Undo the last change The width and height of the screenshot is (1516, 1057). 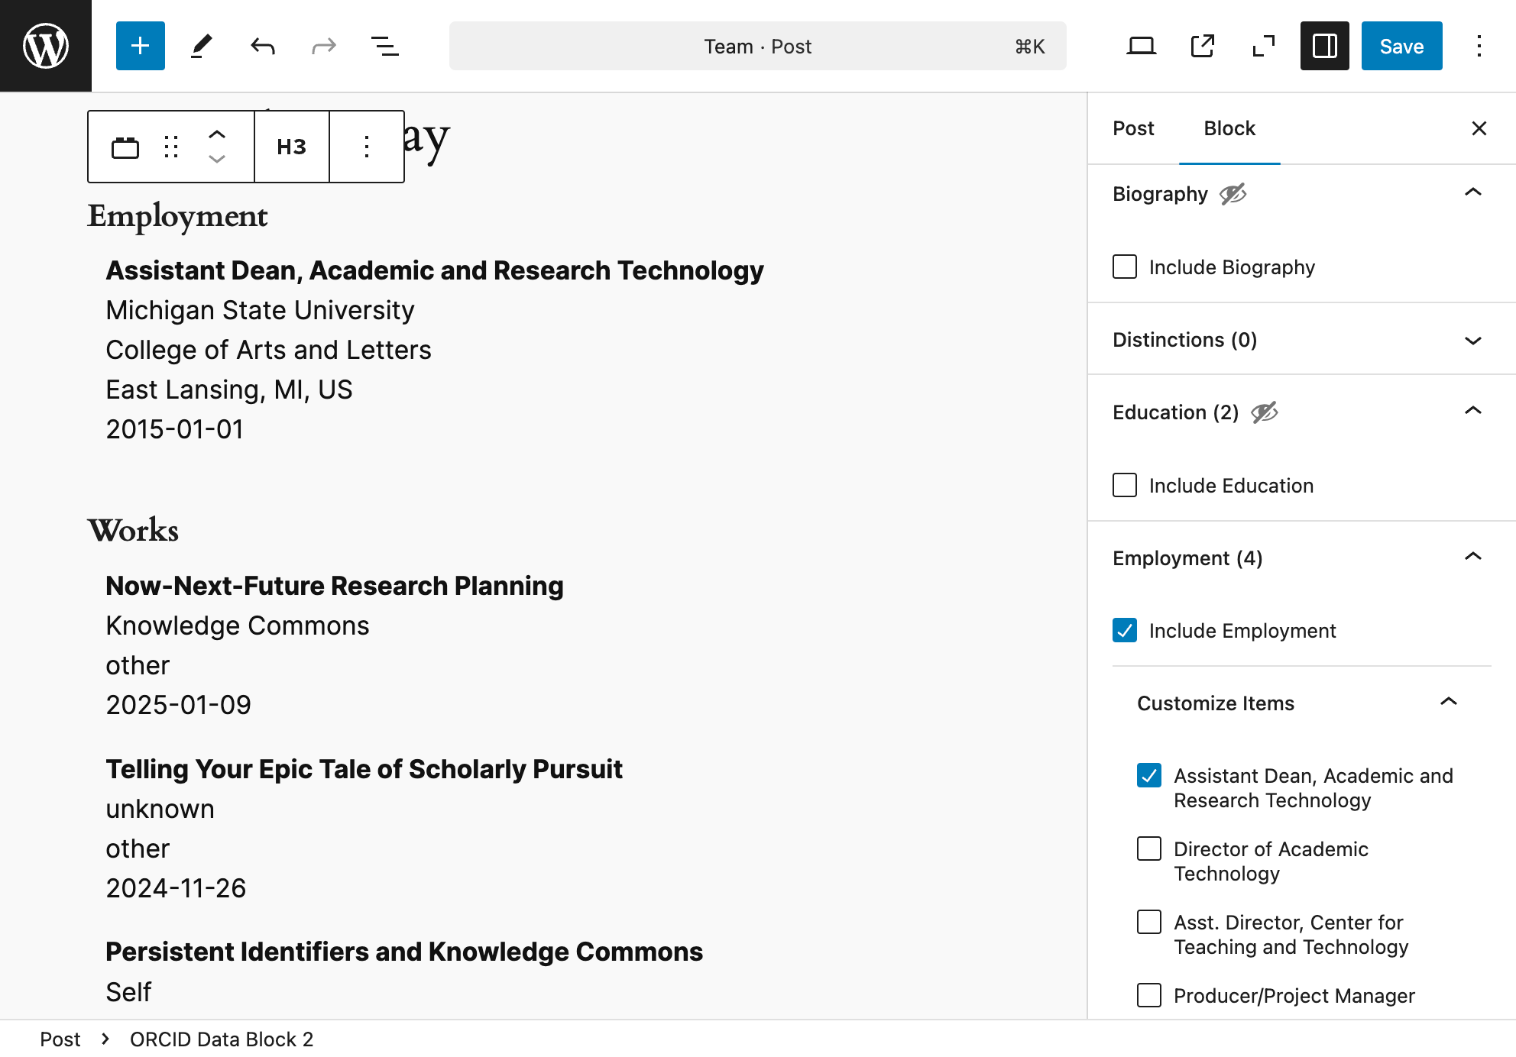coord(263,46)
